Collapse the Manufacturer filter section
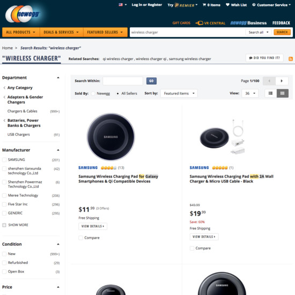Image resolution: width=295 pixels, height=295 pixels. coord(58,150)
